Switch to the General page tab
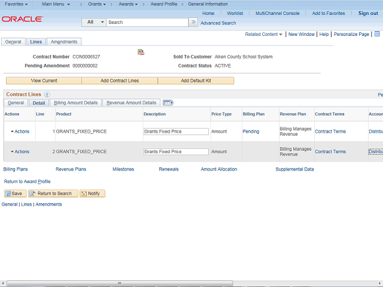Viewport: 383px width, 287px height. (x=13, y=42)
